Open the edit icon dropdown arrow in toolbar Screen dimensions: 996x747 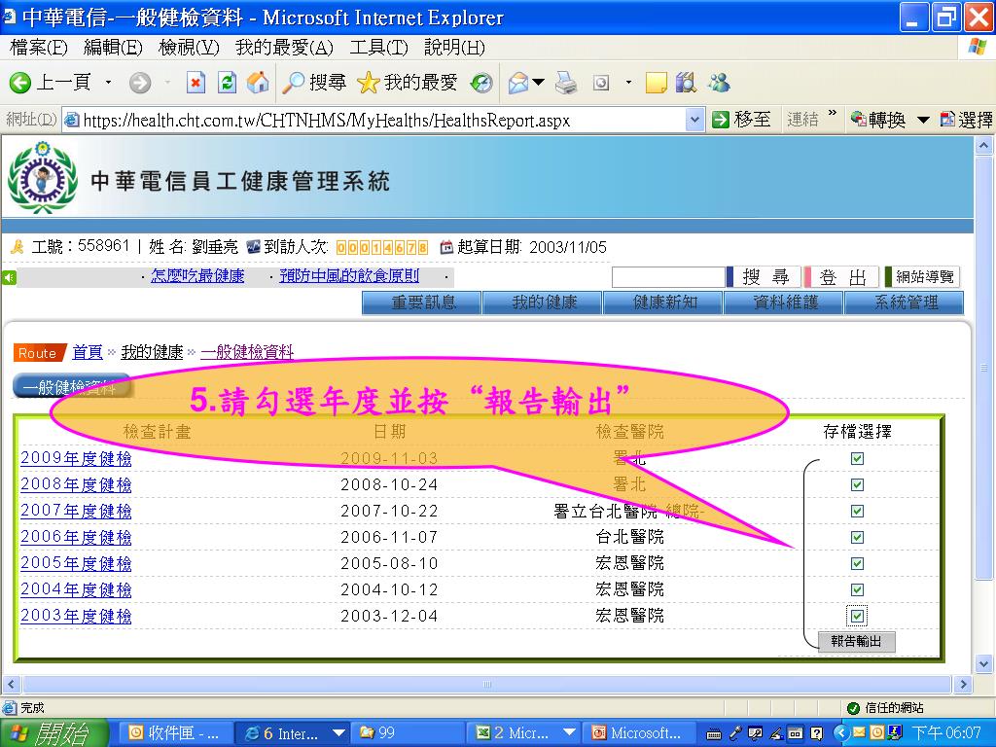pos(629,83)
